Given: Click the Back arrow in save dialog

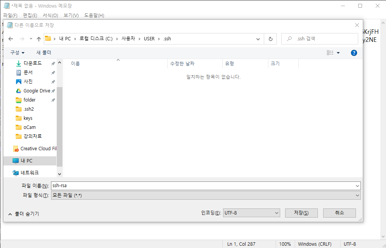Looking at the screenshot, I should [11, 39].
